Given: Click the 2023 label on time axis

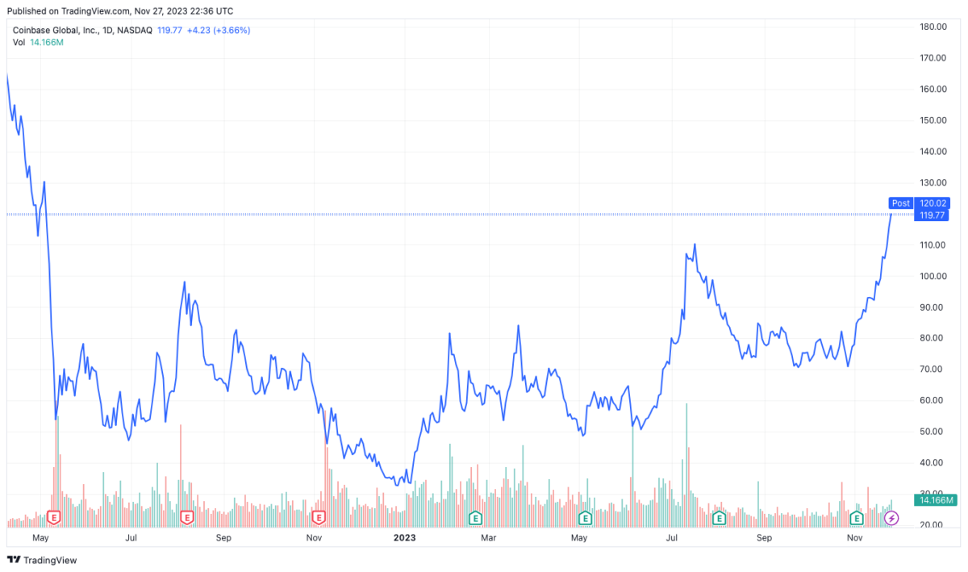Looking at the screenshot, I should [404, 537].
